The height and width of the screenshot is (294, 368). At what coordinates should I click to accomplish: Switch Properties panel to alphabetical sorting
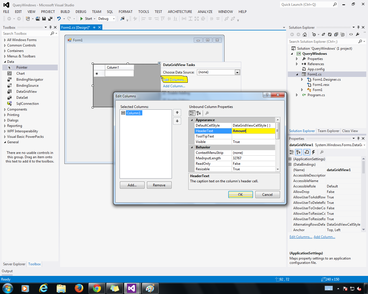coord(299,152)
